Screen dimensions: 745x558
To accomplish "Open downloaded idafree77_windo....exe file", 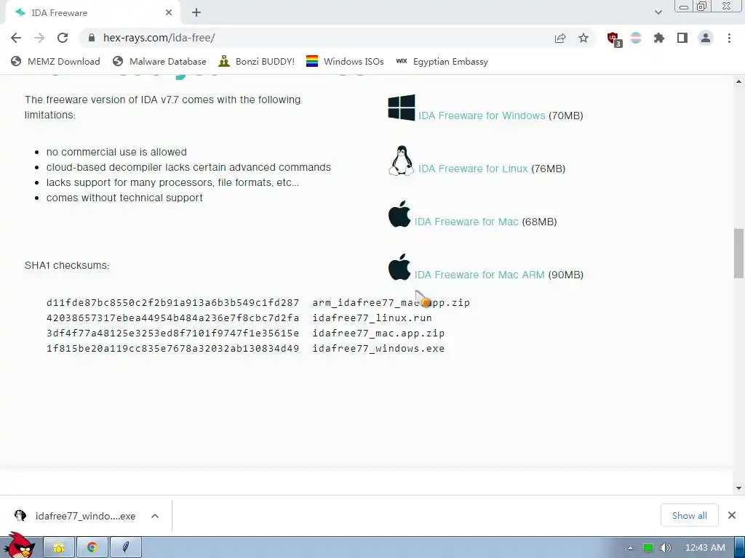I will click(x=76, y=516).
